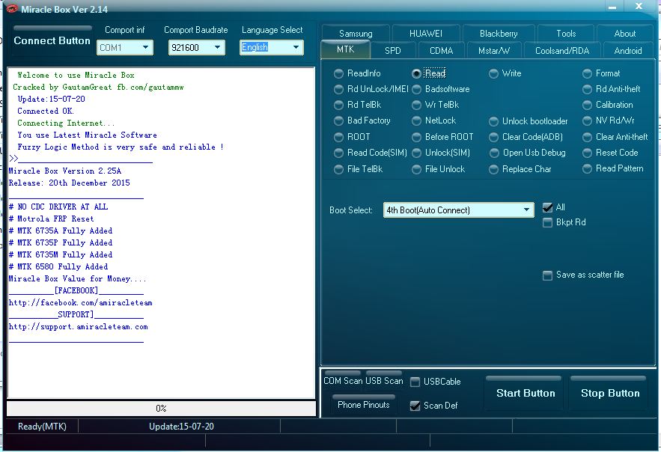The width and height of the screenshot is (661, 452).
Task: Select the Android tab
Action: [x=628, y=51]
